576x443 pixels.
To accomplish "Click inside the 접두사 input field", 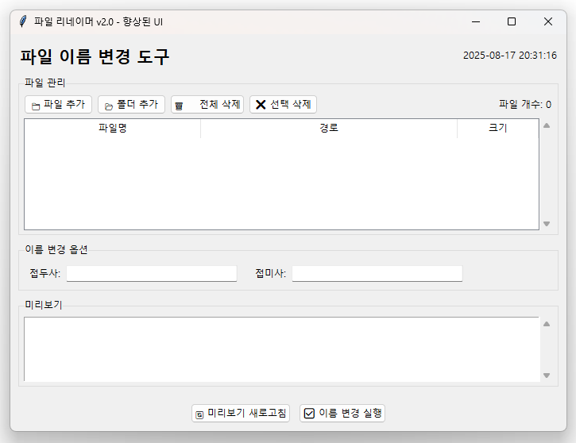I will [x=151, y=273].
